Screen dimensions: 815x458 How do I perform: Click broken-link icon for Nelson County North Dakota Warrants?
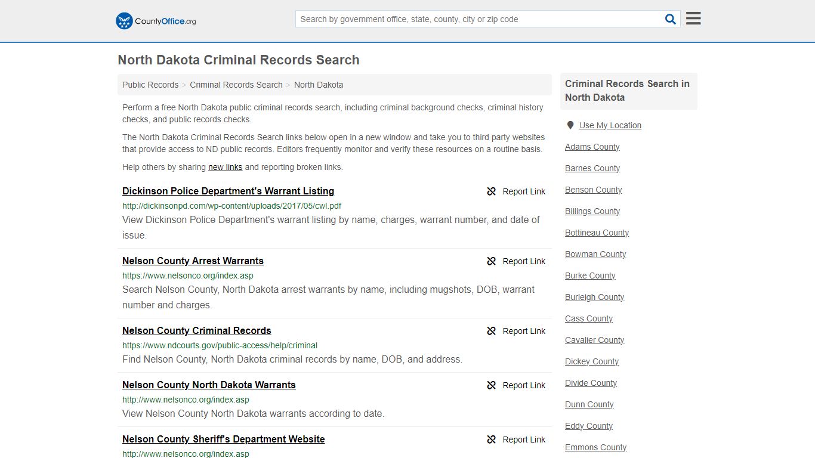492,385
